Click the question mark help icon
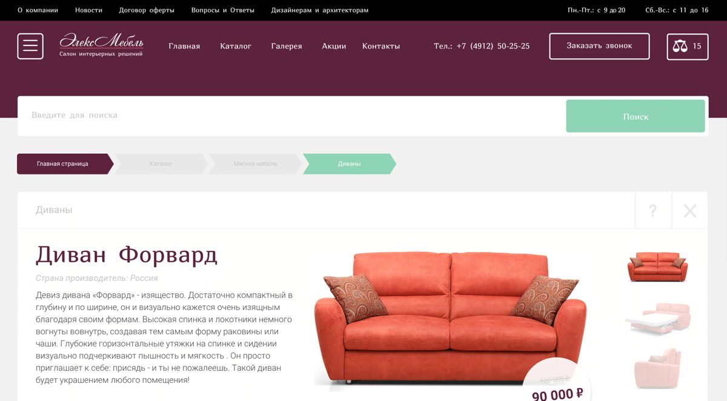Image resolution: width=727 pixels, height=401 pixels. click(x=652, y=210)
